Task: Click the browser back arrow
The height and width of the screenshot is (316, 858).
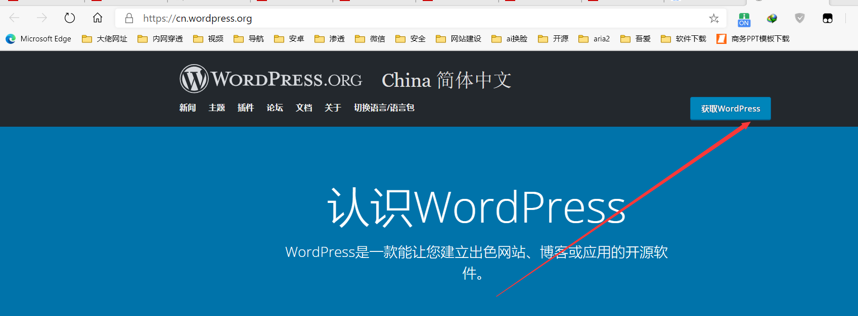Action: (14, 18)
